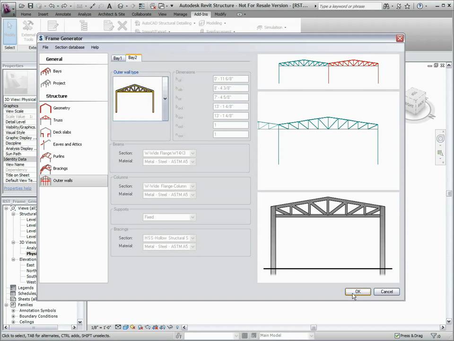Click the sun path icon in view control bar
The width and height of the screenshot is (454, 341).
(x=133, y=327)
